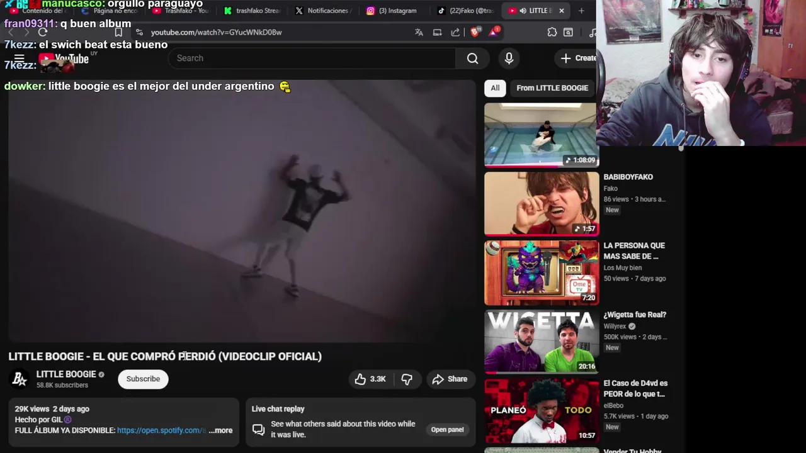This screenshot has width=806, height=453.
Task: Open LA PERSONA QUE MAS SABE title
Action: pyautogui.click(x=634, y=250)
